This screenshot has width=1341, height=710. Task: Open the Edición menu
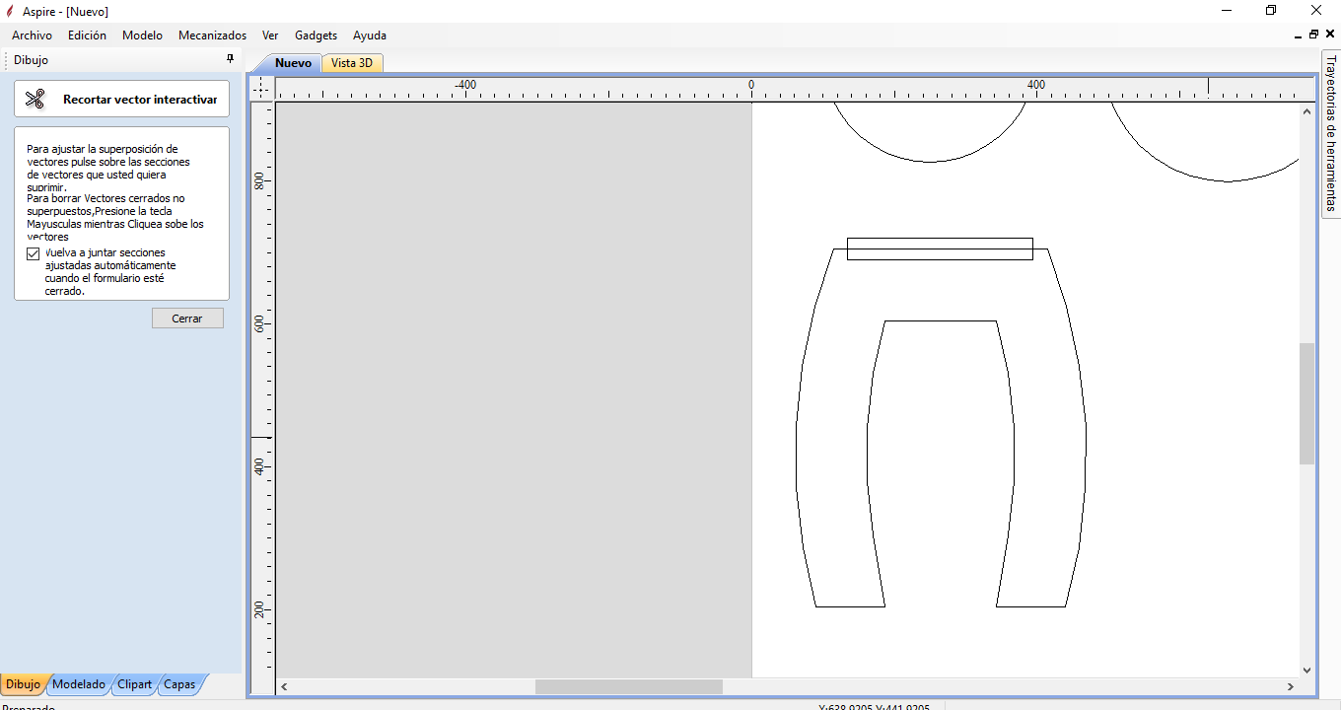pyautogui.click(x=87, y=35)
